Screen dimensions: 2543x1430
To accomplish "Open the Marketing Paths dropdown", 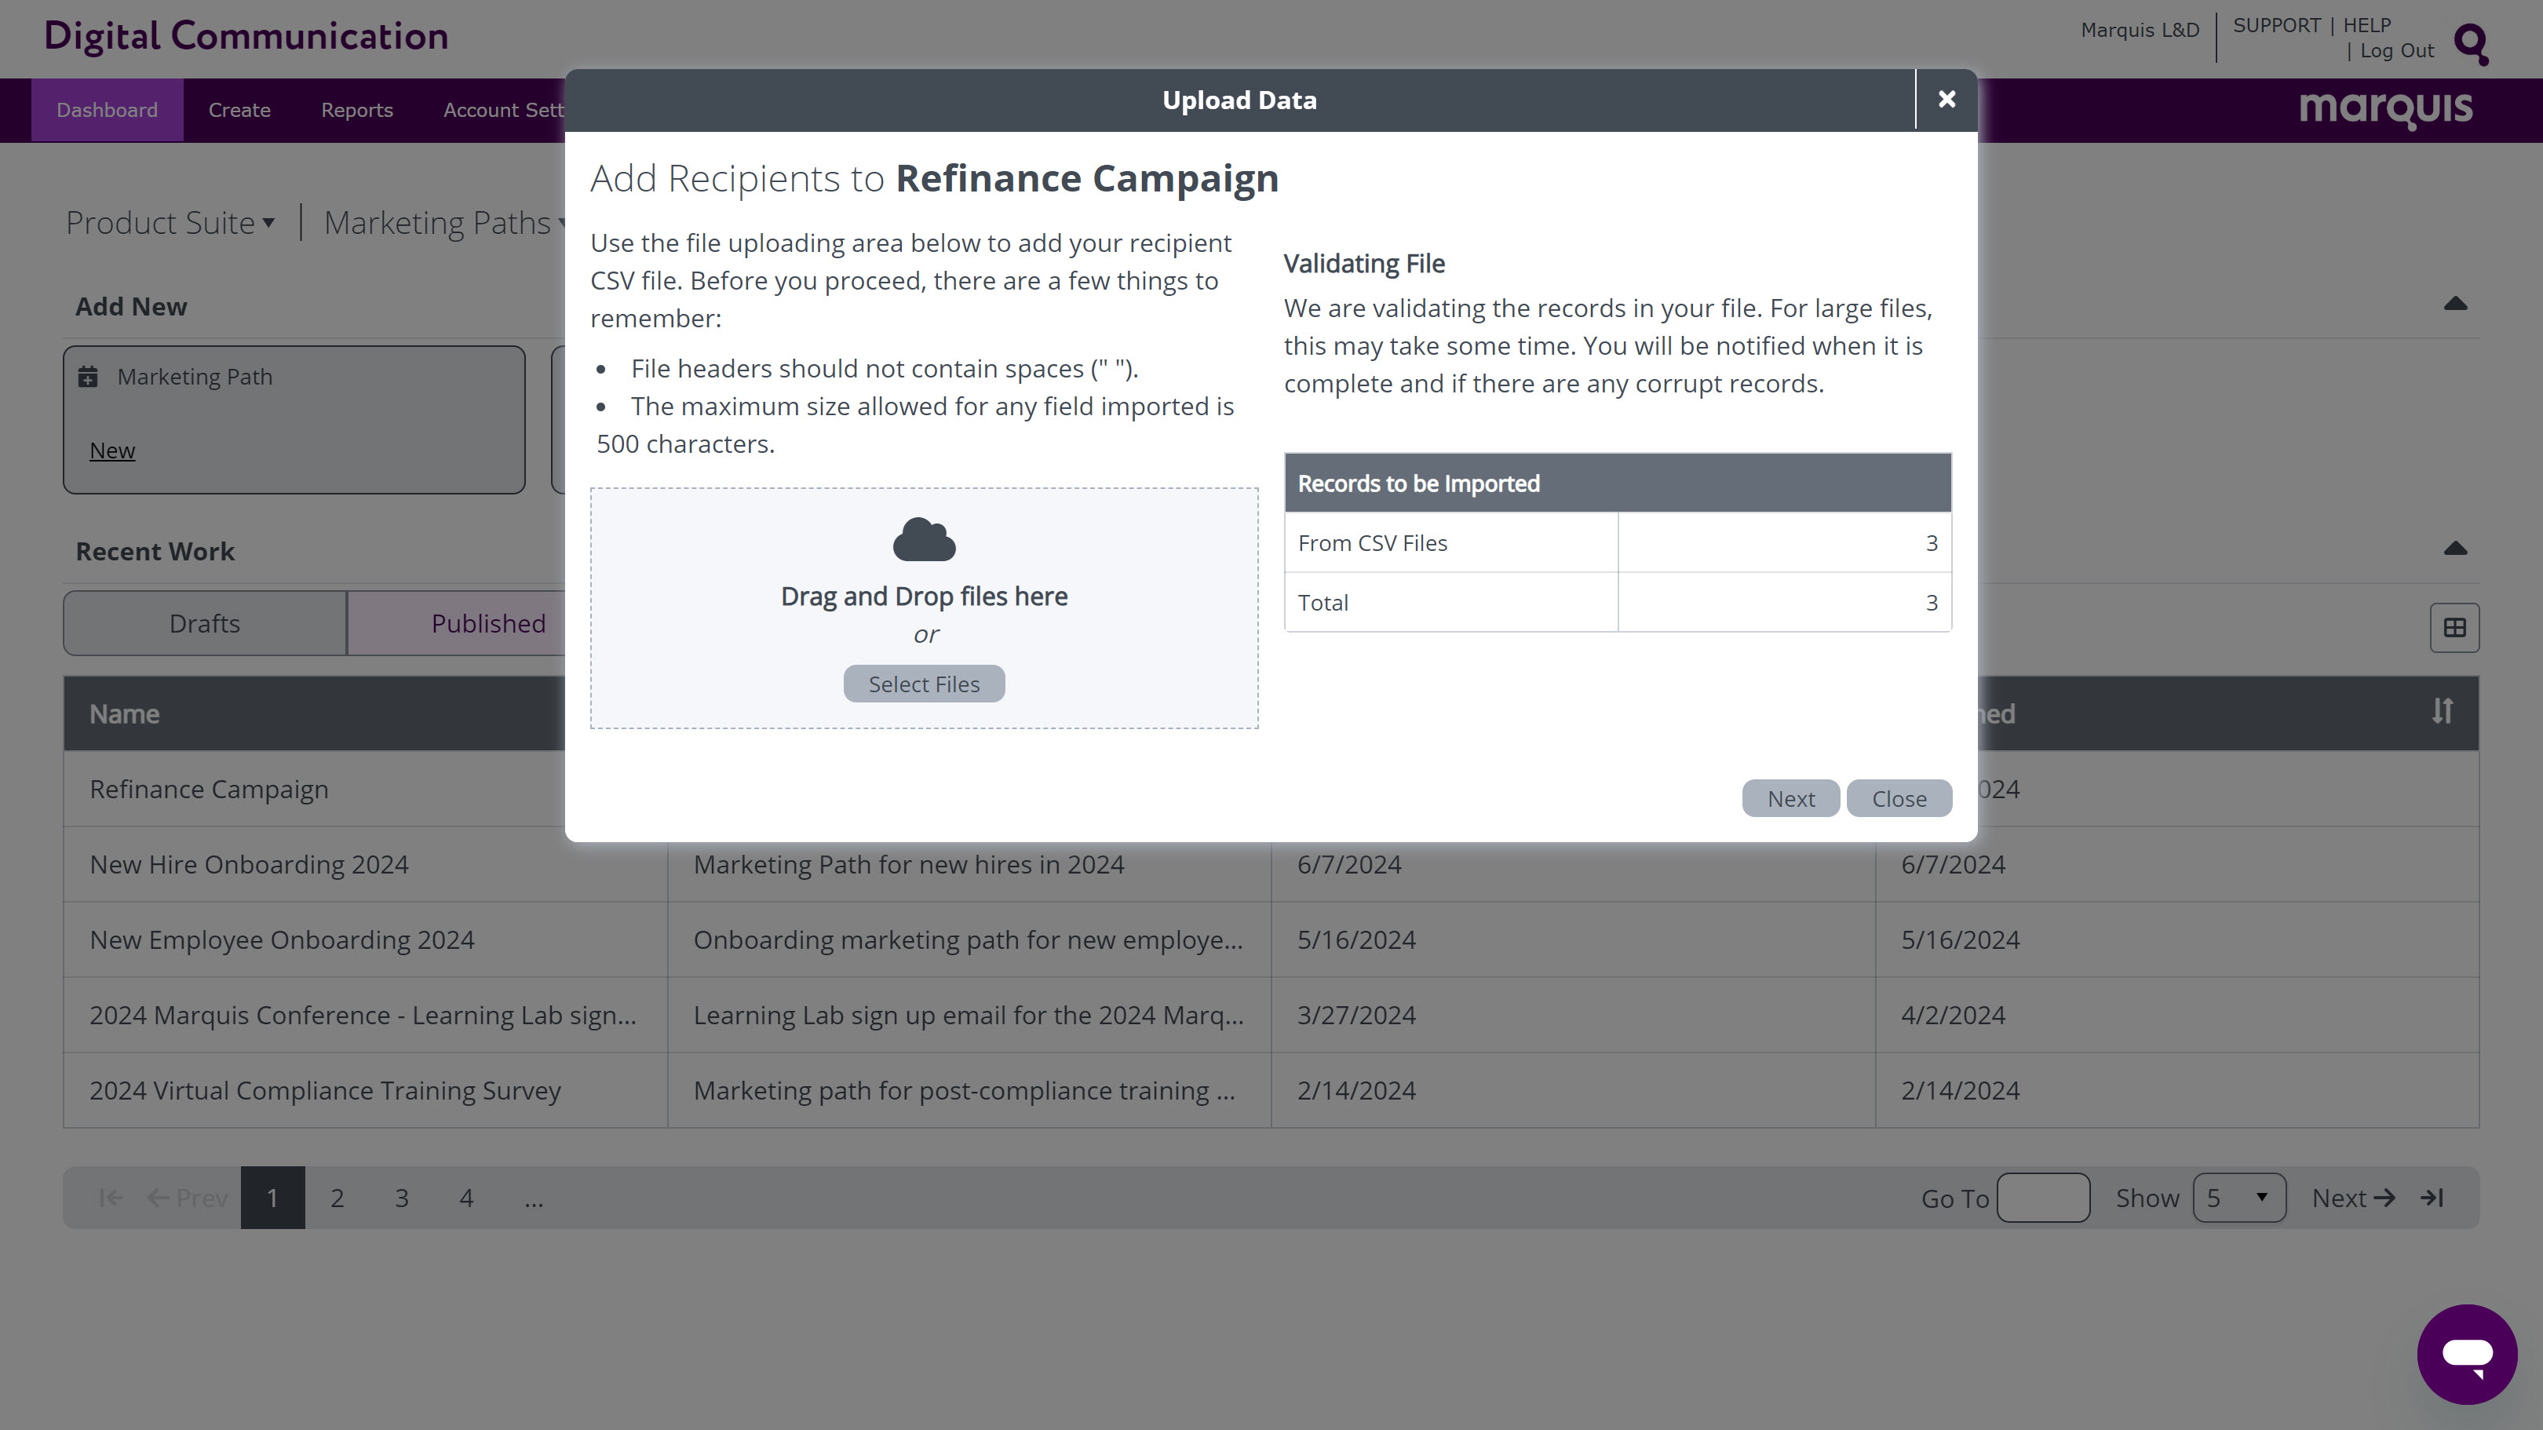I will point(444,223).
